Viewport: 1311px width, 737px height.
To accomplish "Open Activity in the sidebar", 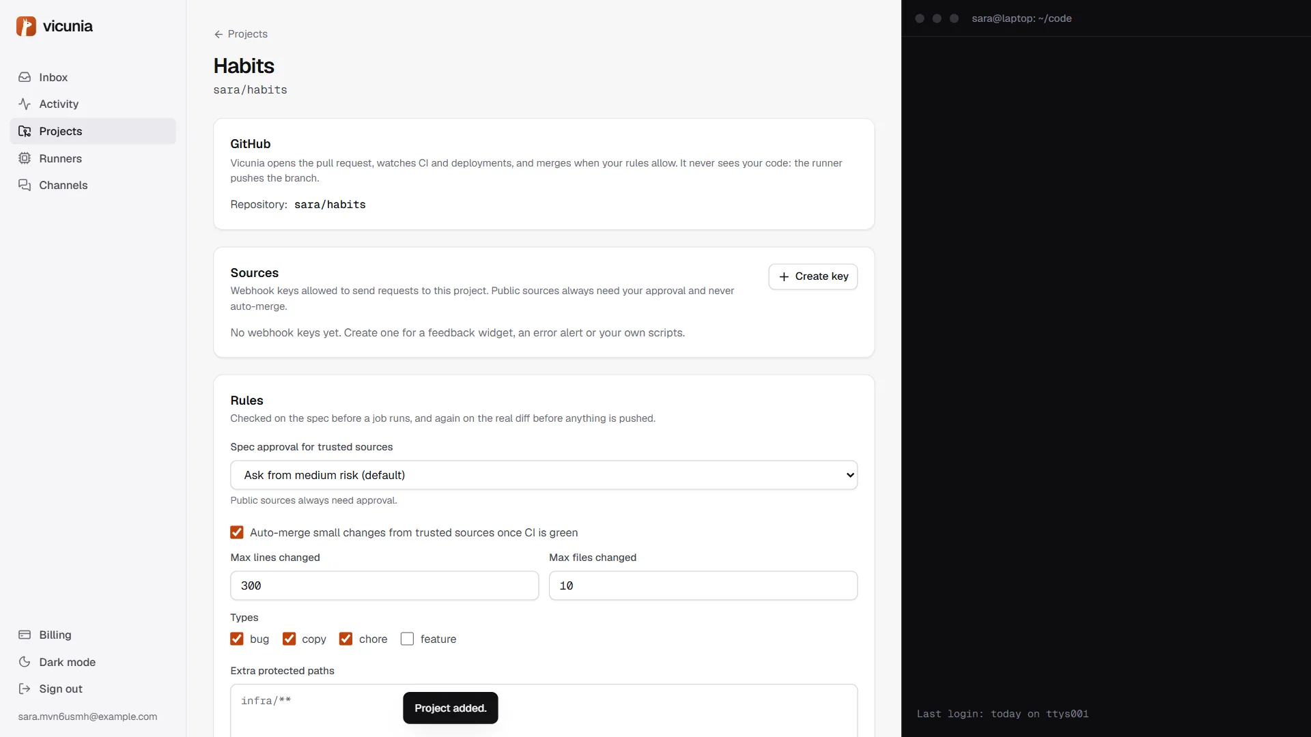I will coord(93,104).
